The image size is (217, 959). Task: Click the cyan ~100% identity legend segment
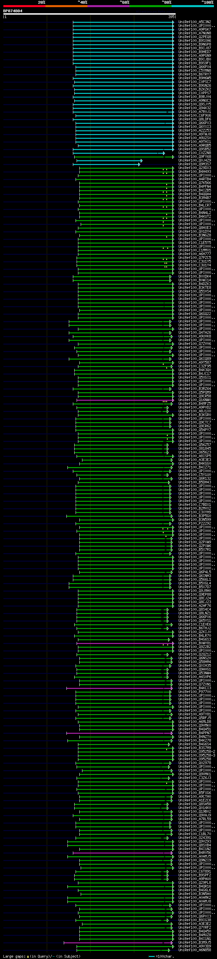click(x=193, y=6)
